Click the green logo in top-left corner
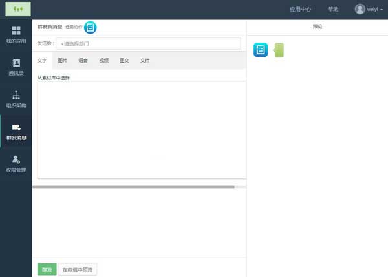Screen dimensions: 388x277 pyautogui.click(x=18, y=9)
